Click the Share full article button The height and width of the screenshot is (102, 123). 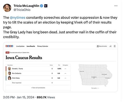pyautogui.click(x=102, y=46)
